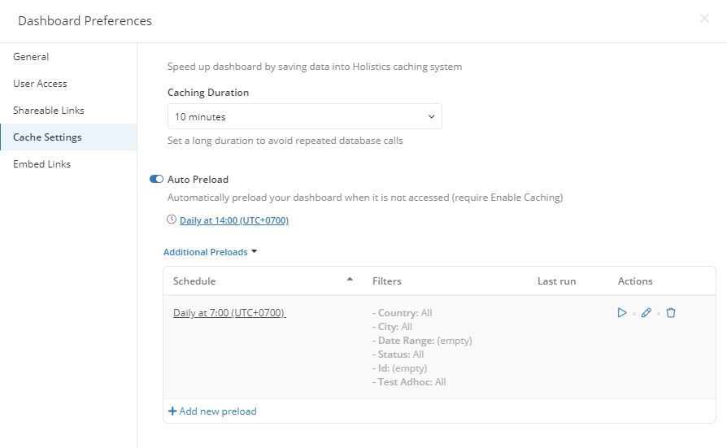Go to the Shareable Links tab

[x=49, y=111]
